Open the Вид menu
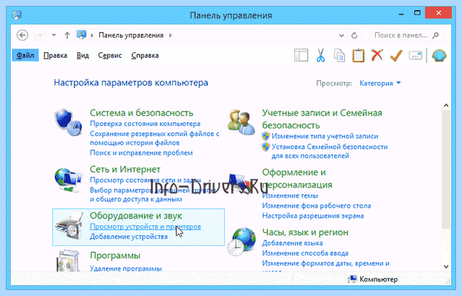Image resolution: width=462 pixels, height=296 pixels. [83, 55]
